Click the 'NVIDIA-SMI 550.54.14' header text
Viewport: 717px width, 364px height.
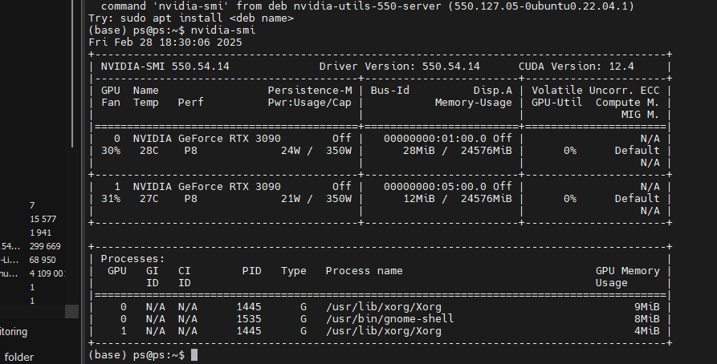tap(165, 67)
